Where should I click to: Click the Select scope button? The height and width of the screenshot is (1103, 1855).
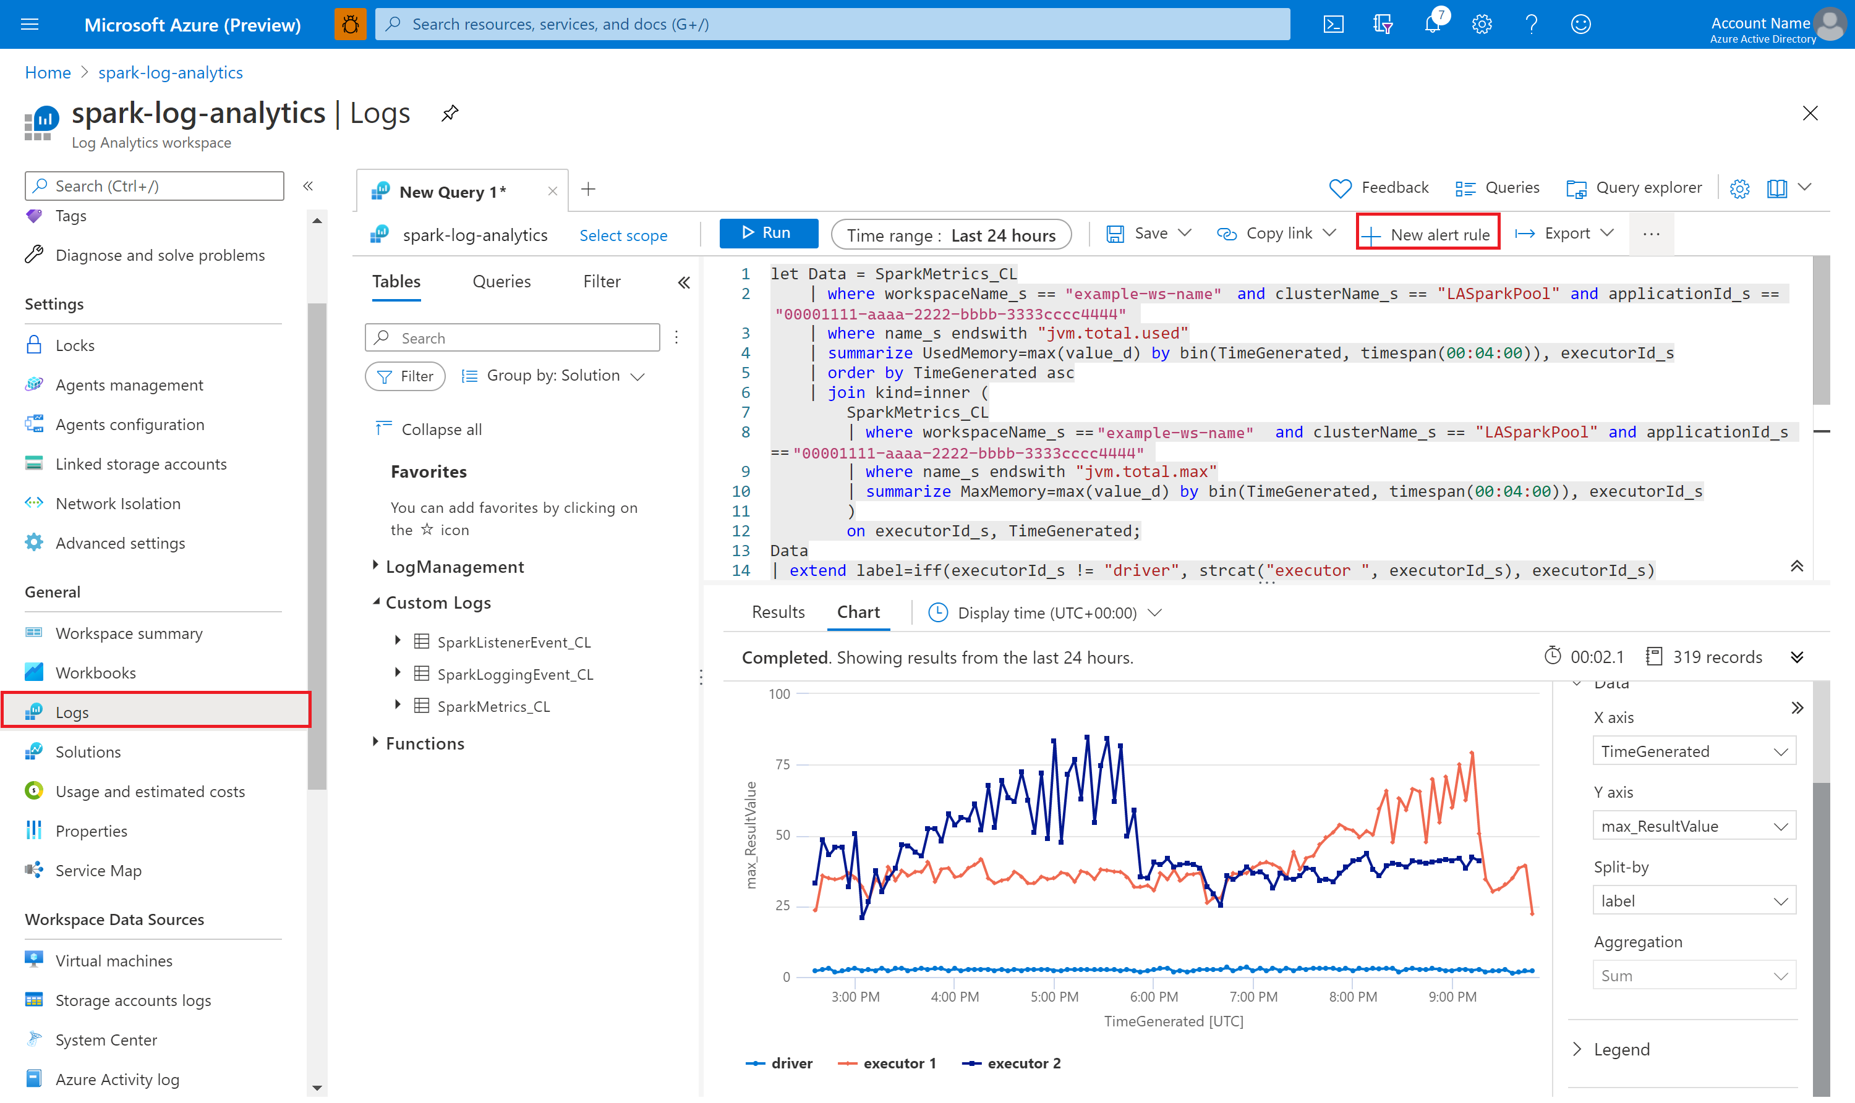(623, 234)
